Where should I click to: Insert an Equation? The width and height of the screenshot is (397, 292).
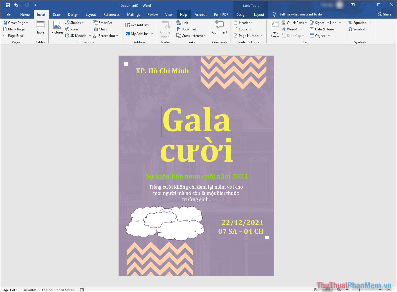coord(358,23)
